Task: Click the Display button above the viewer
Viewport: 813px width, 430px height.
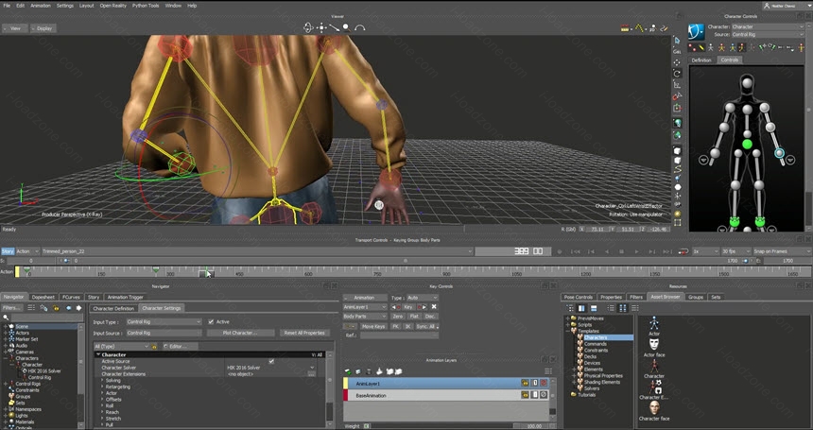Action: click(44, 28)
